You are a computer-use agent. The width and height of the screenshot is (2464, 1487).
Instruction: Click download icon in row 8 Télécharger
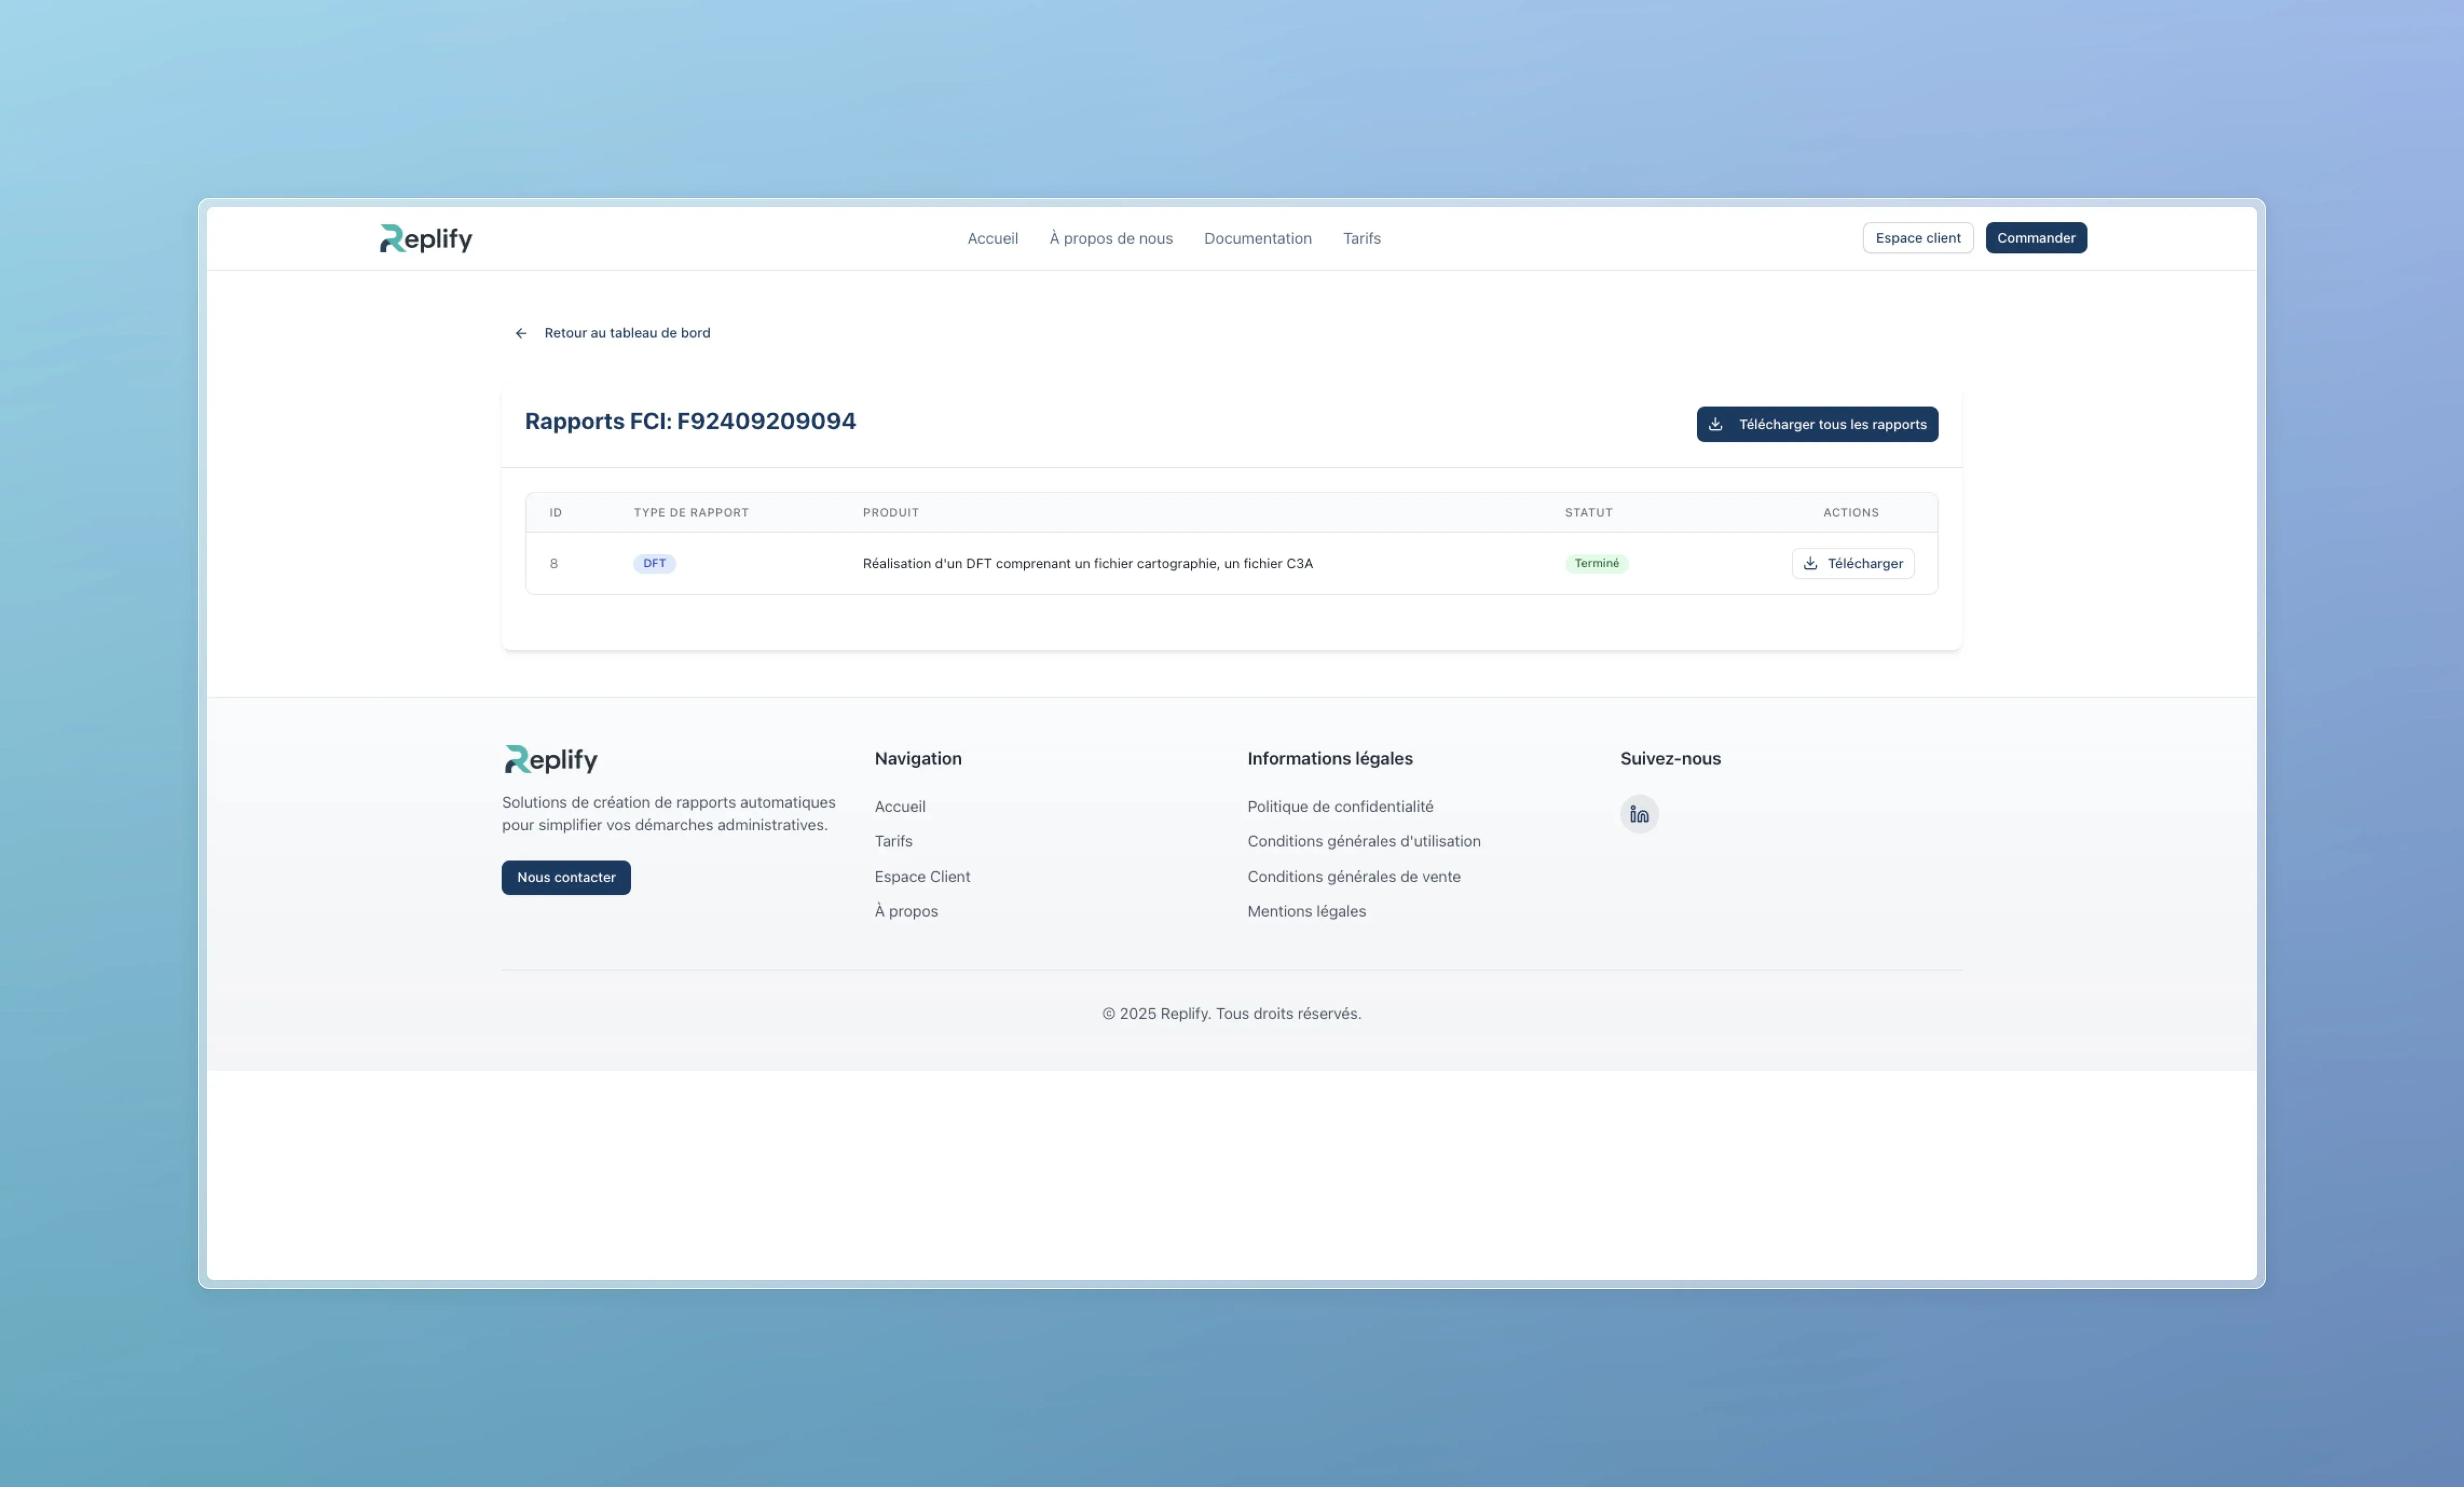pos(1810,563)
